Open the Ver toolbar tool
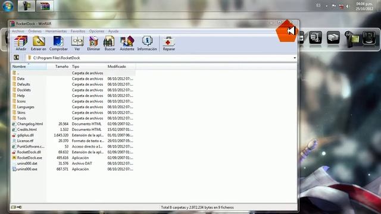Viewport: 381px width, 214px height. click(x=77, y=43)
